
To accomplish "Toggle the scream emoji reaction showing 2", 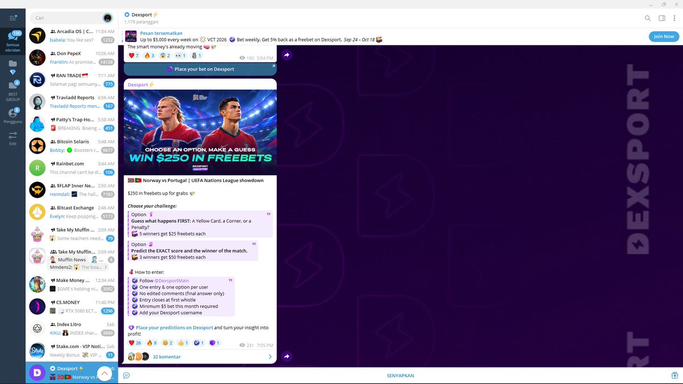I will (166, 56).
